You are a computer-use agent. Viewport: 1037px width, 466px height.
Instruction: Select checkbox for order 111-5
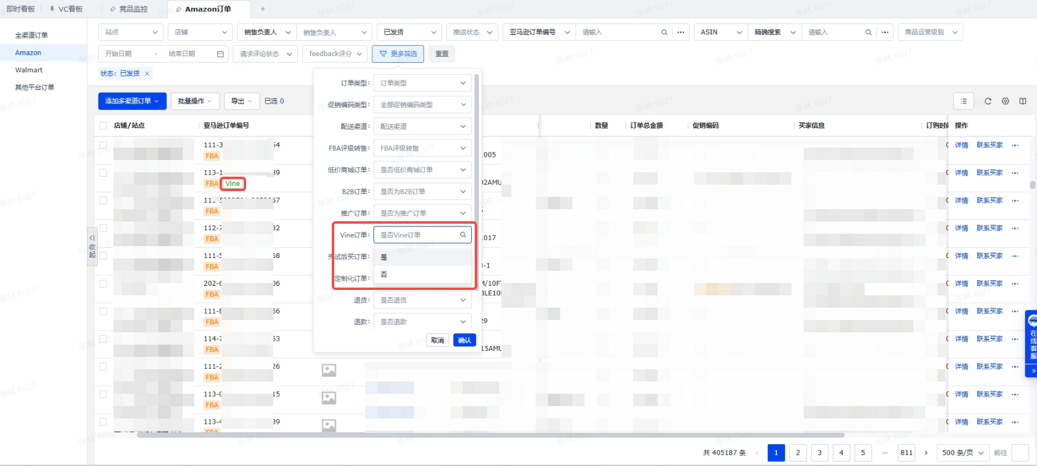(x=103, y=256)
